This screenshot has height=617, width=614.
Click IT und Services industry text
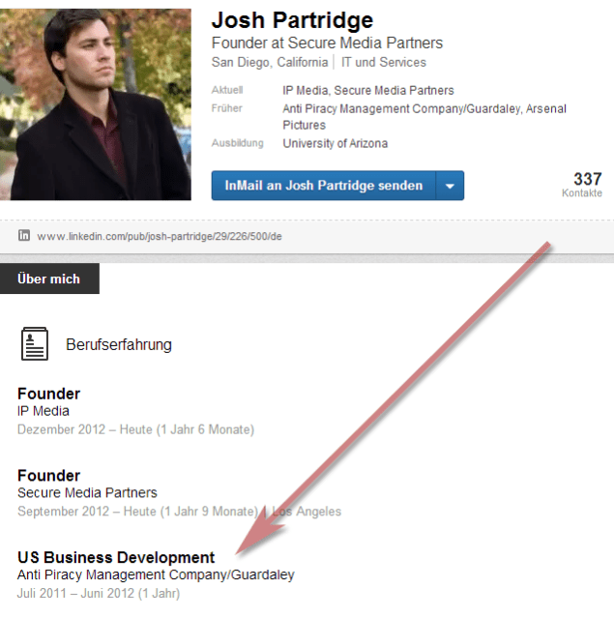[384, 63]
